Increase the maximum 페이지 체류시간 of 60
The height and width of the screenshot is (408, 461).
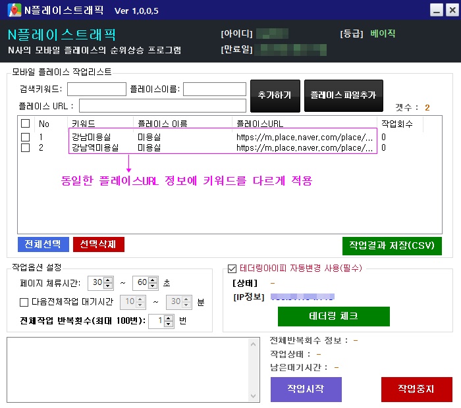(153, 280)
